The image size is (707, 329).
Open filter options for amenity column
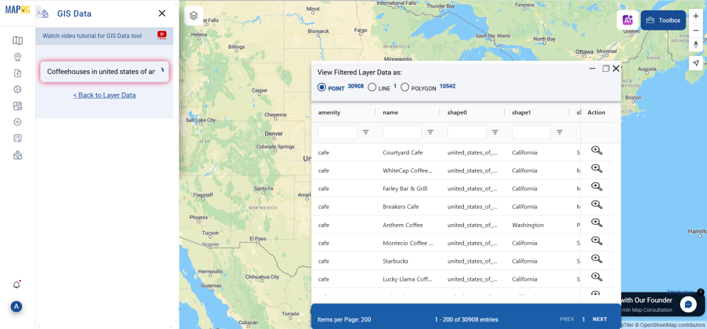point(366,132)
